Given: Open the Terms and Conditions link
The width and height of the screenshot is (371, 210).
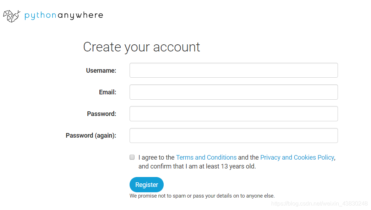Looking at the screenshot, I should 206,157.
